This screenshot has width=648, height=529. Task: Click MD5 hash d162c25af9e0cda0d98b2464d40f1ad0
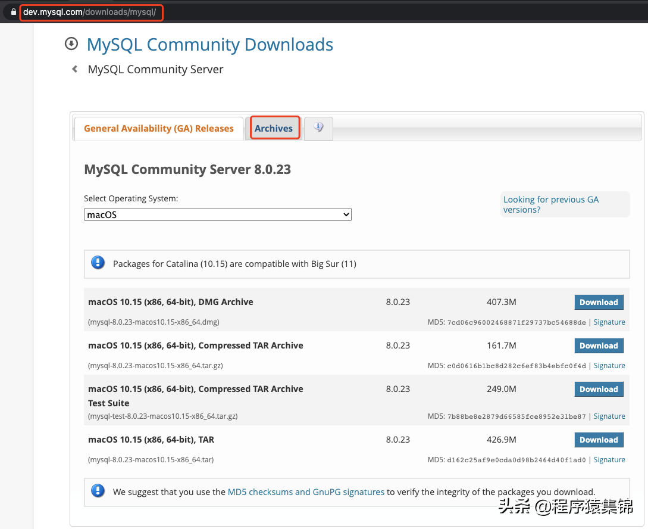point(516,460)
